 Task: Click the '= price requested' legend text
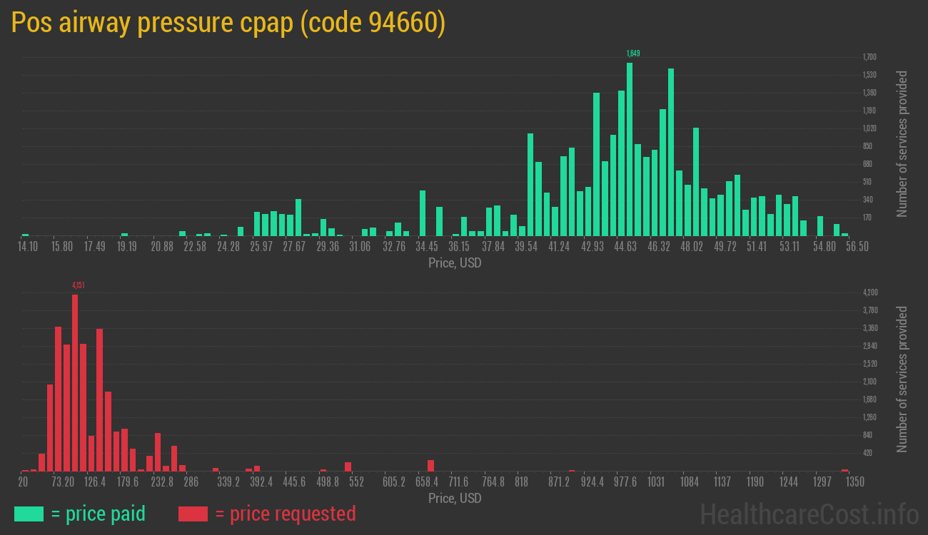pos(285,514)
